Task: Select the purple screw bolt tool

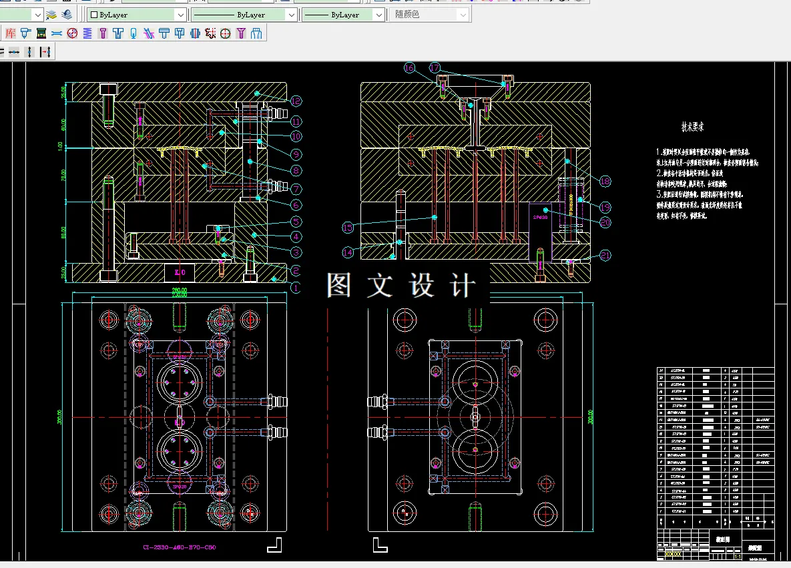Action: pyautogui.click(x=103, y=33)
